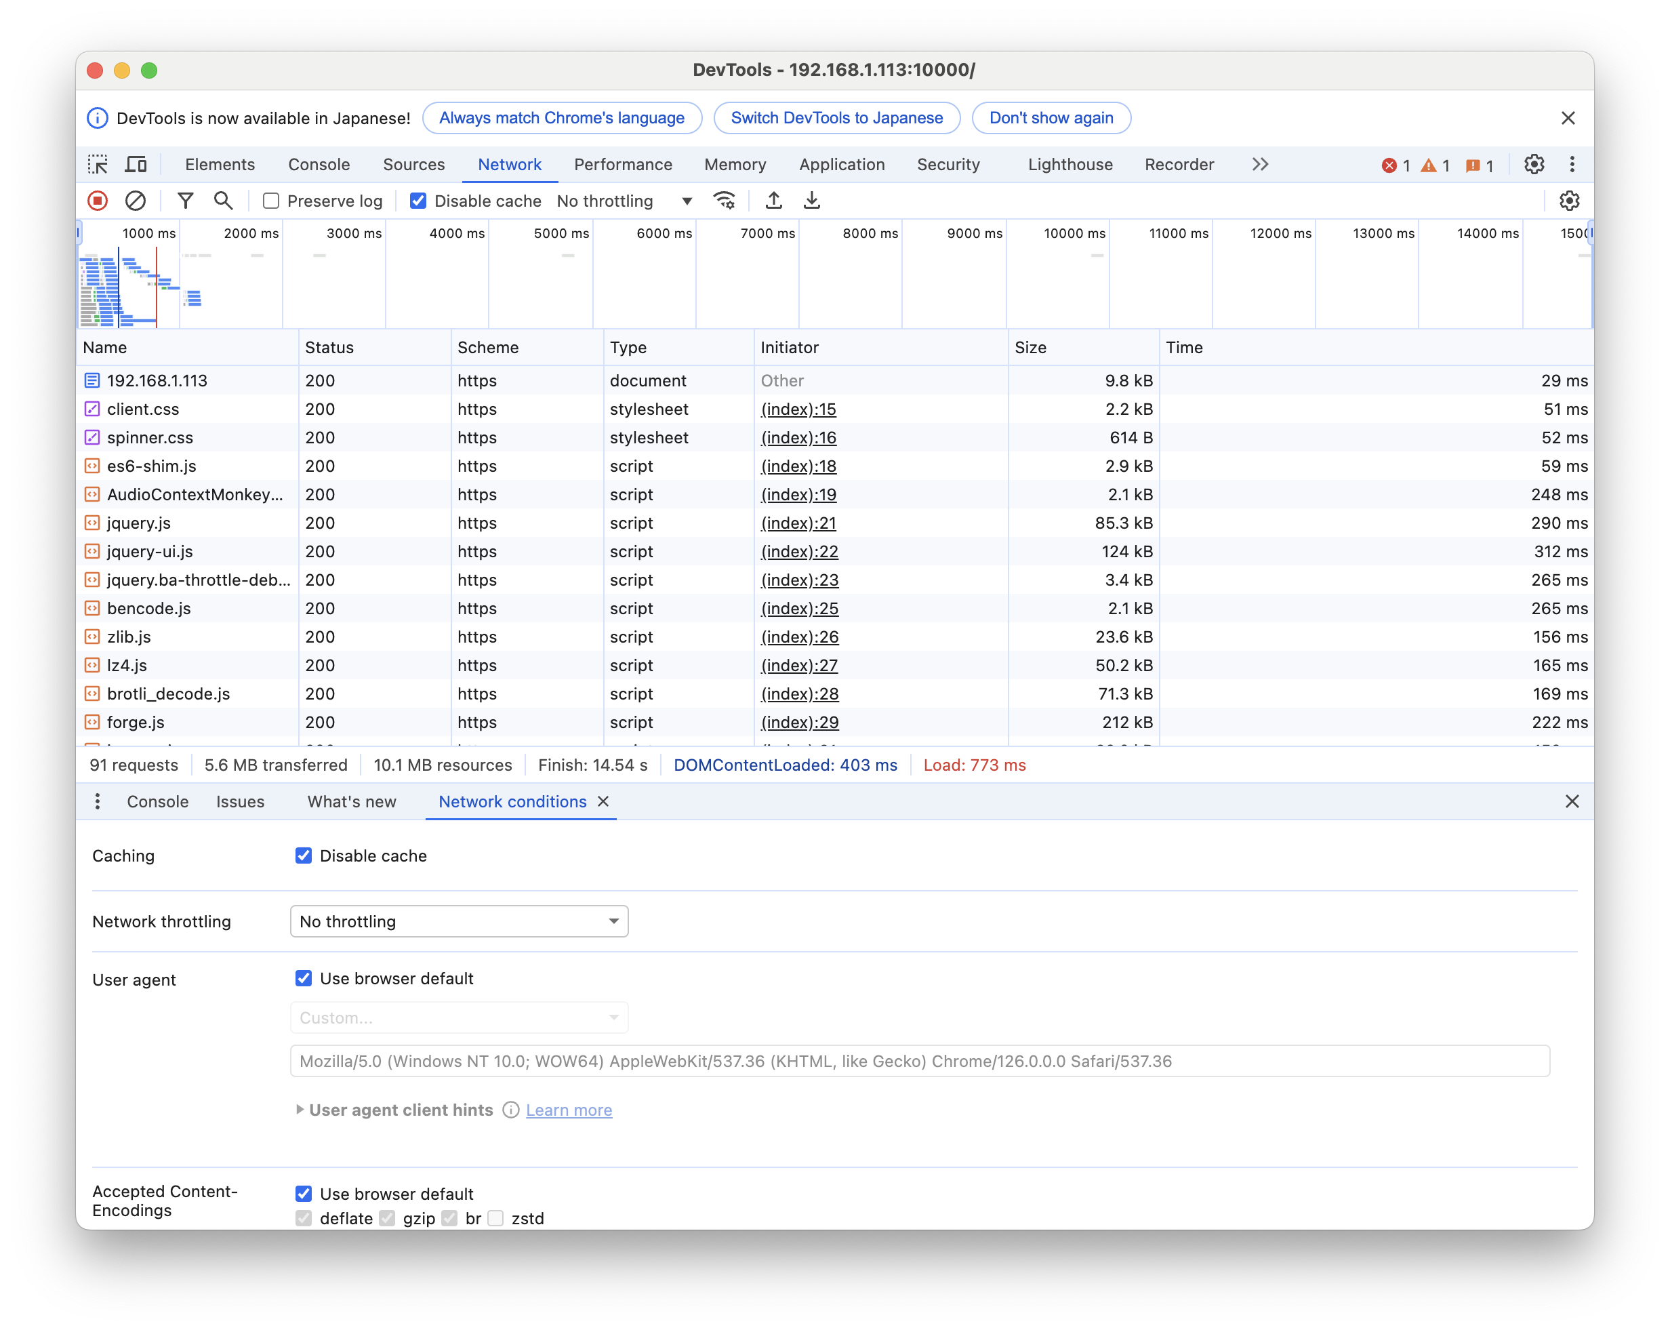The image size is (1670, 1330).
Task: Click Switch DevTools to Japanese button
Action: (836, 118)
